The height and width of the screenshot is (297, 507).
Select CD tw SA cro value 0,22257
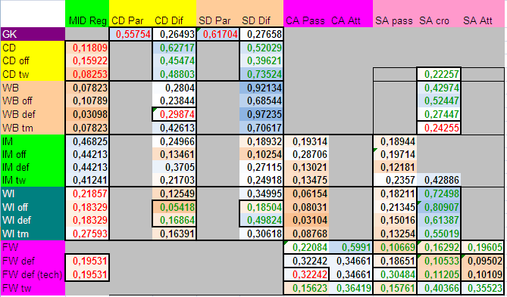tap(439, 74)
